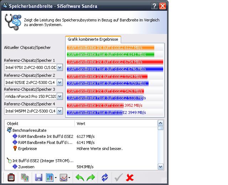This screenshot has height=185, width=228.
Task: Click info icon beside RAM Bandbreite Int
Action: pos(15,136)
